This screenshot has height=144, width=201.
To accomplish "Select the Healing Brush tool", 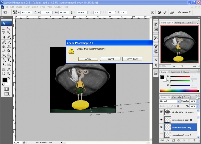I will pyautogui.click(x=4, y=42).
